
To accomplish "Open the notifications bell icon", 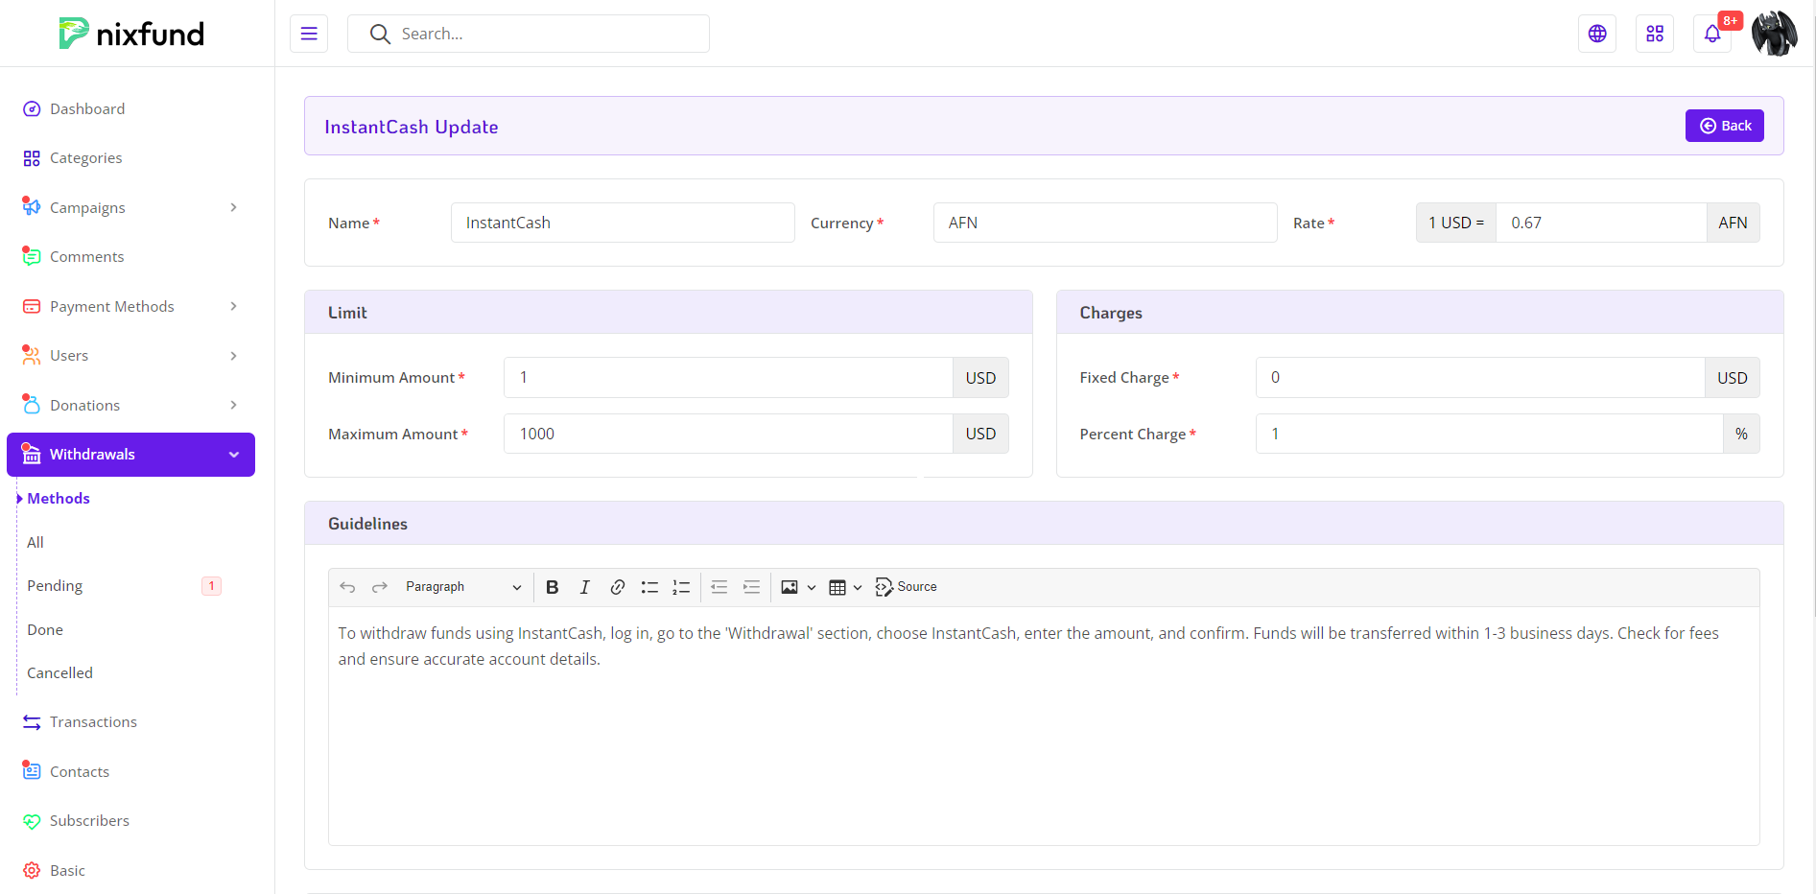I will tap(1712, 35).
